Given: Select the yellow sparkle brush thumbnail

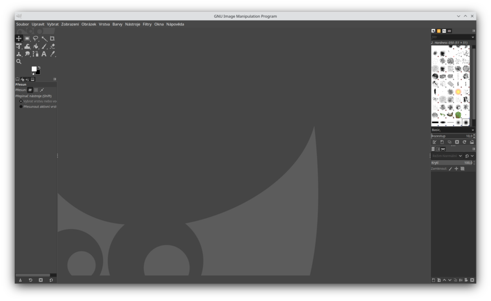Looking at the screenshot, I should tap(458, 91).
